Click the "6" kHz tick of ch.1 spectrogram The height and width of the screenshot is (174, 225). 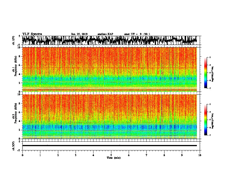pos(20,65)
